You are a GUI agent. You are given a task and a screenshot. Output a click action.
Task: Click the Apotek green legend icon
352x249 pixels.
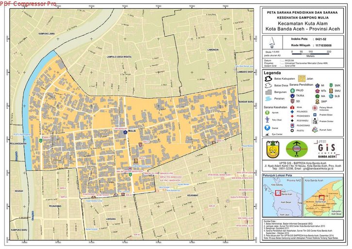pos(268,112)
